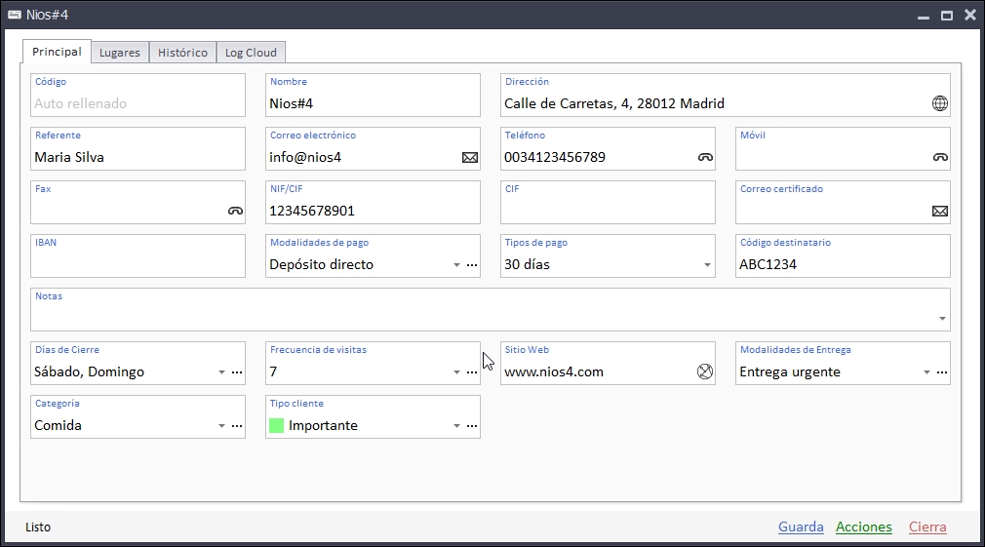Image resolution: width=985 pixels, height=547 pixels.
Task: Click the phone icon in Móvil field
Action: click(x=940, y=157)
